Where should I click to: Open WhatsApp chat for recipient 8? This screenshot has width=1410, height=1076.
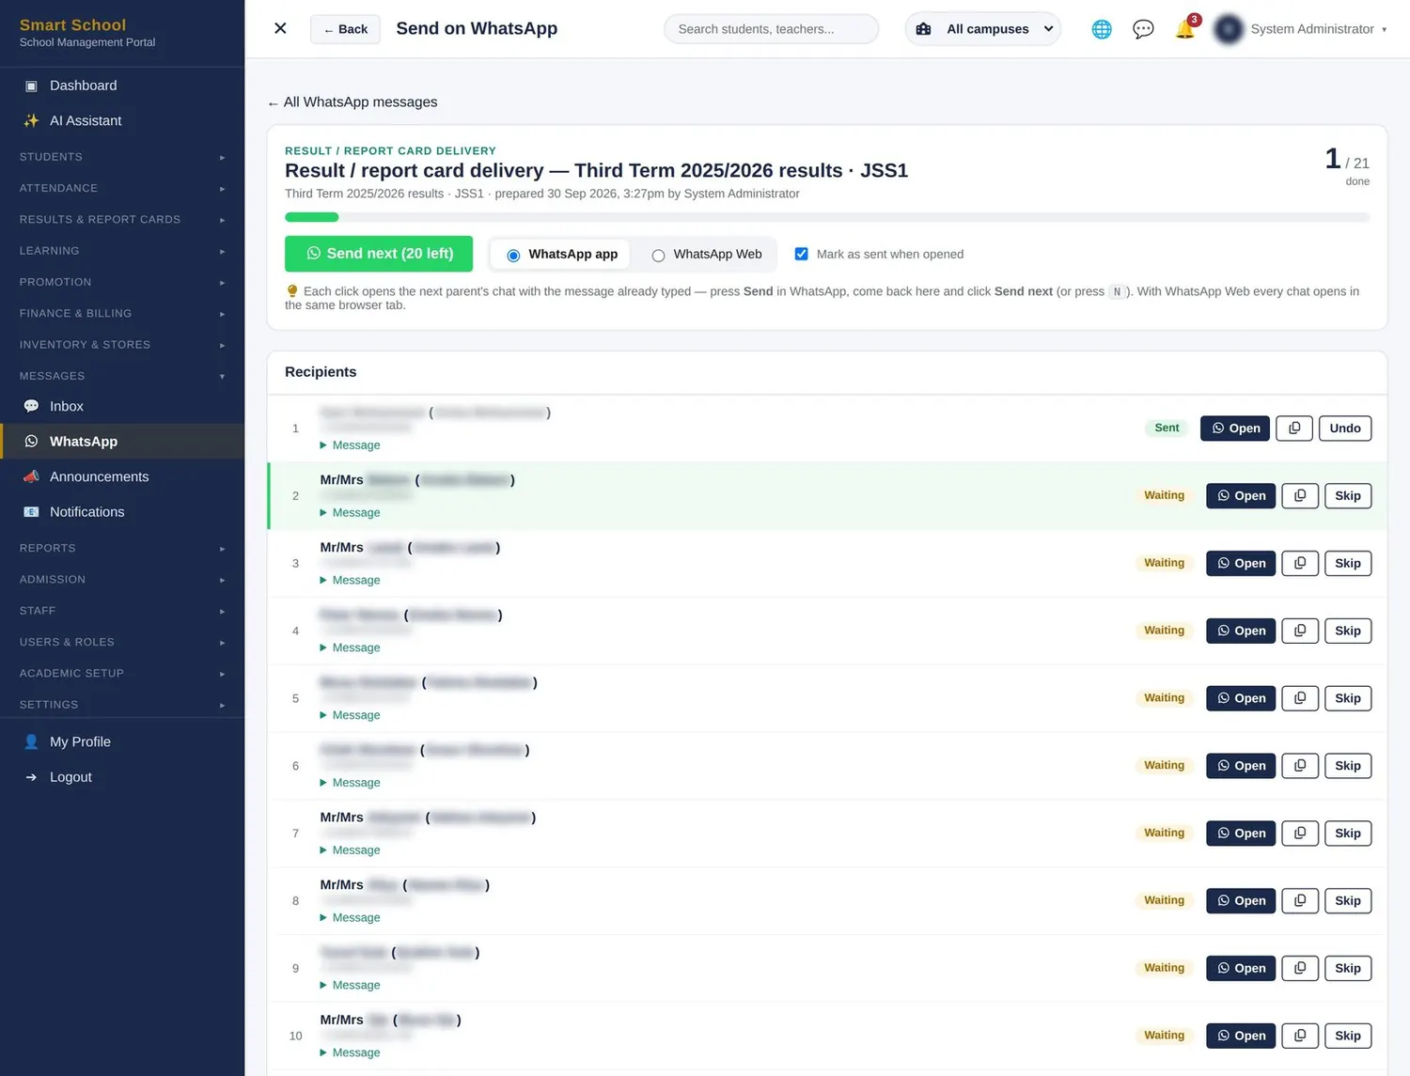click(1241, 901)
